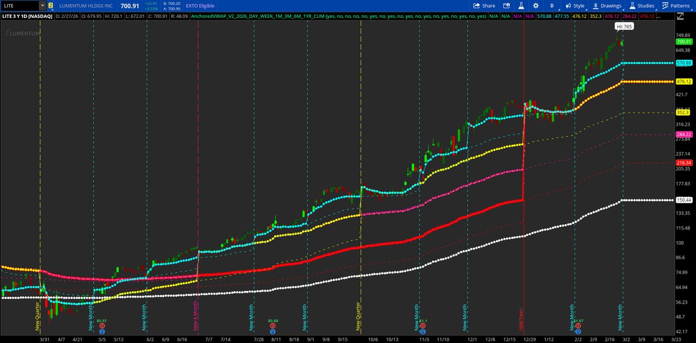Click the Hi: 765 high marker bubble
Screen dimensions: 696x343
[623, 27]
